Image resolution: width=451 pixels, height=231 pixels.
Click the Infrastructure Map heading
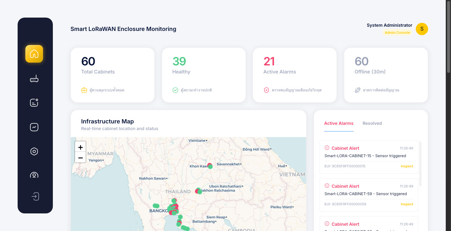point(107,121)
